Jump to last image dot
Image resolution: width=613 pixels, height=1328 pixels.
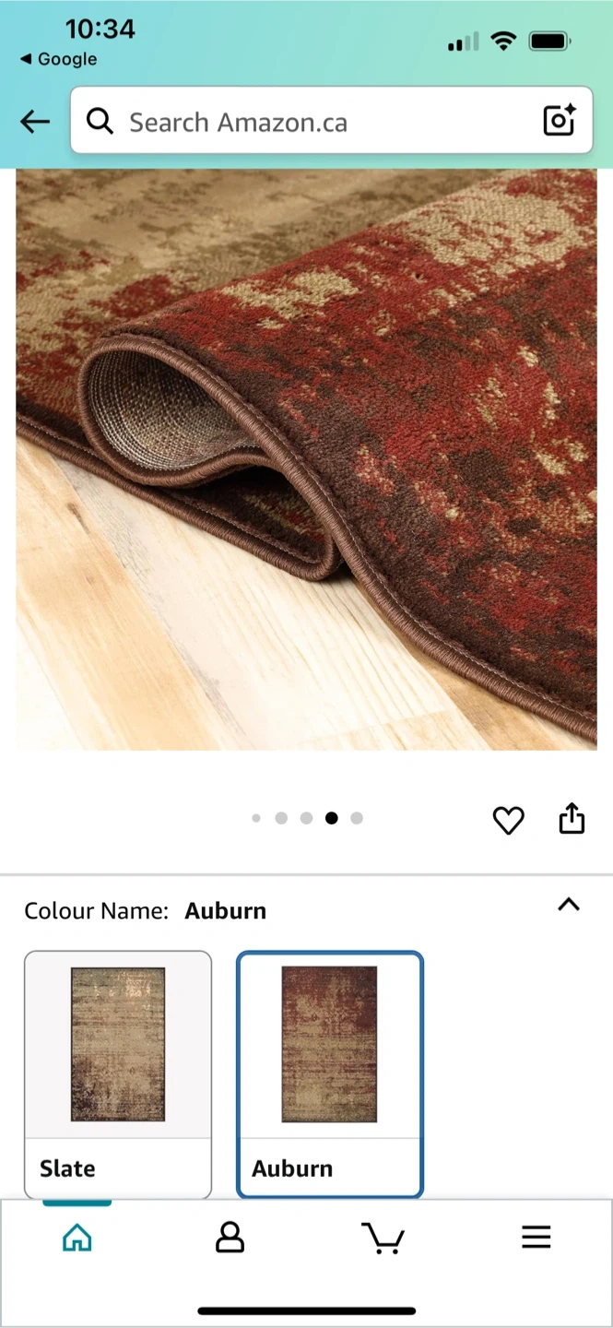(x=357, y=818)
